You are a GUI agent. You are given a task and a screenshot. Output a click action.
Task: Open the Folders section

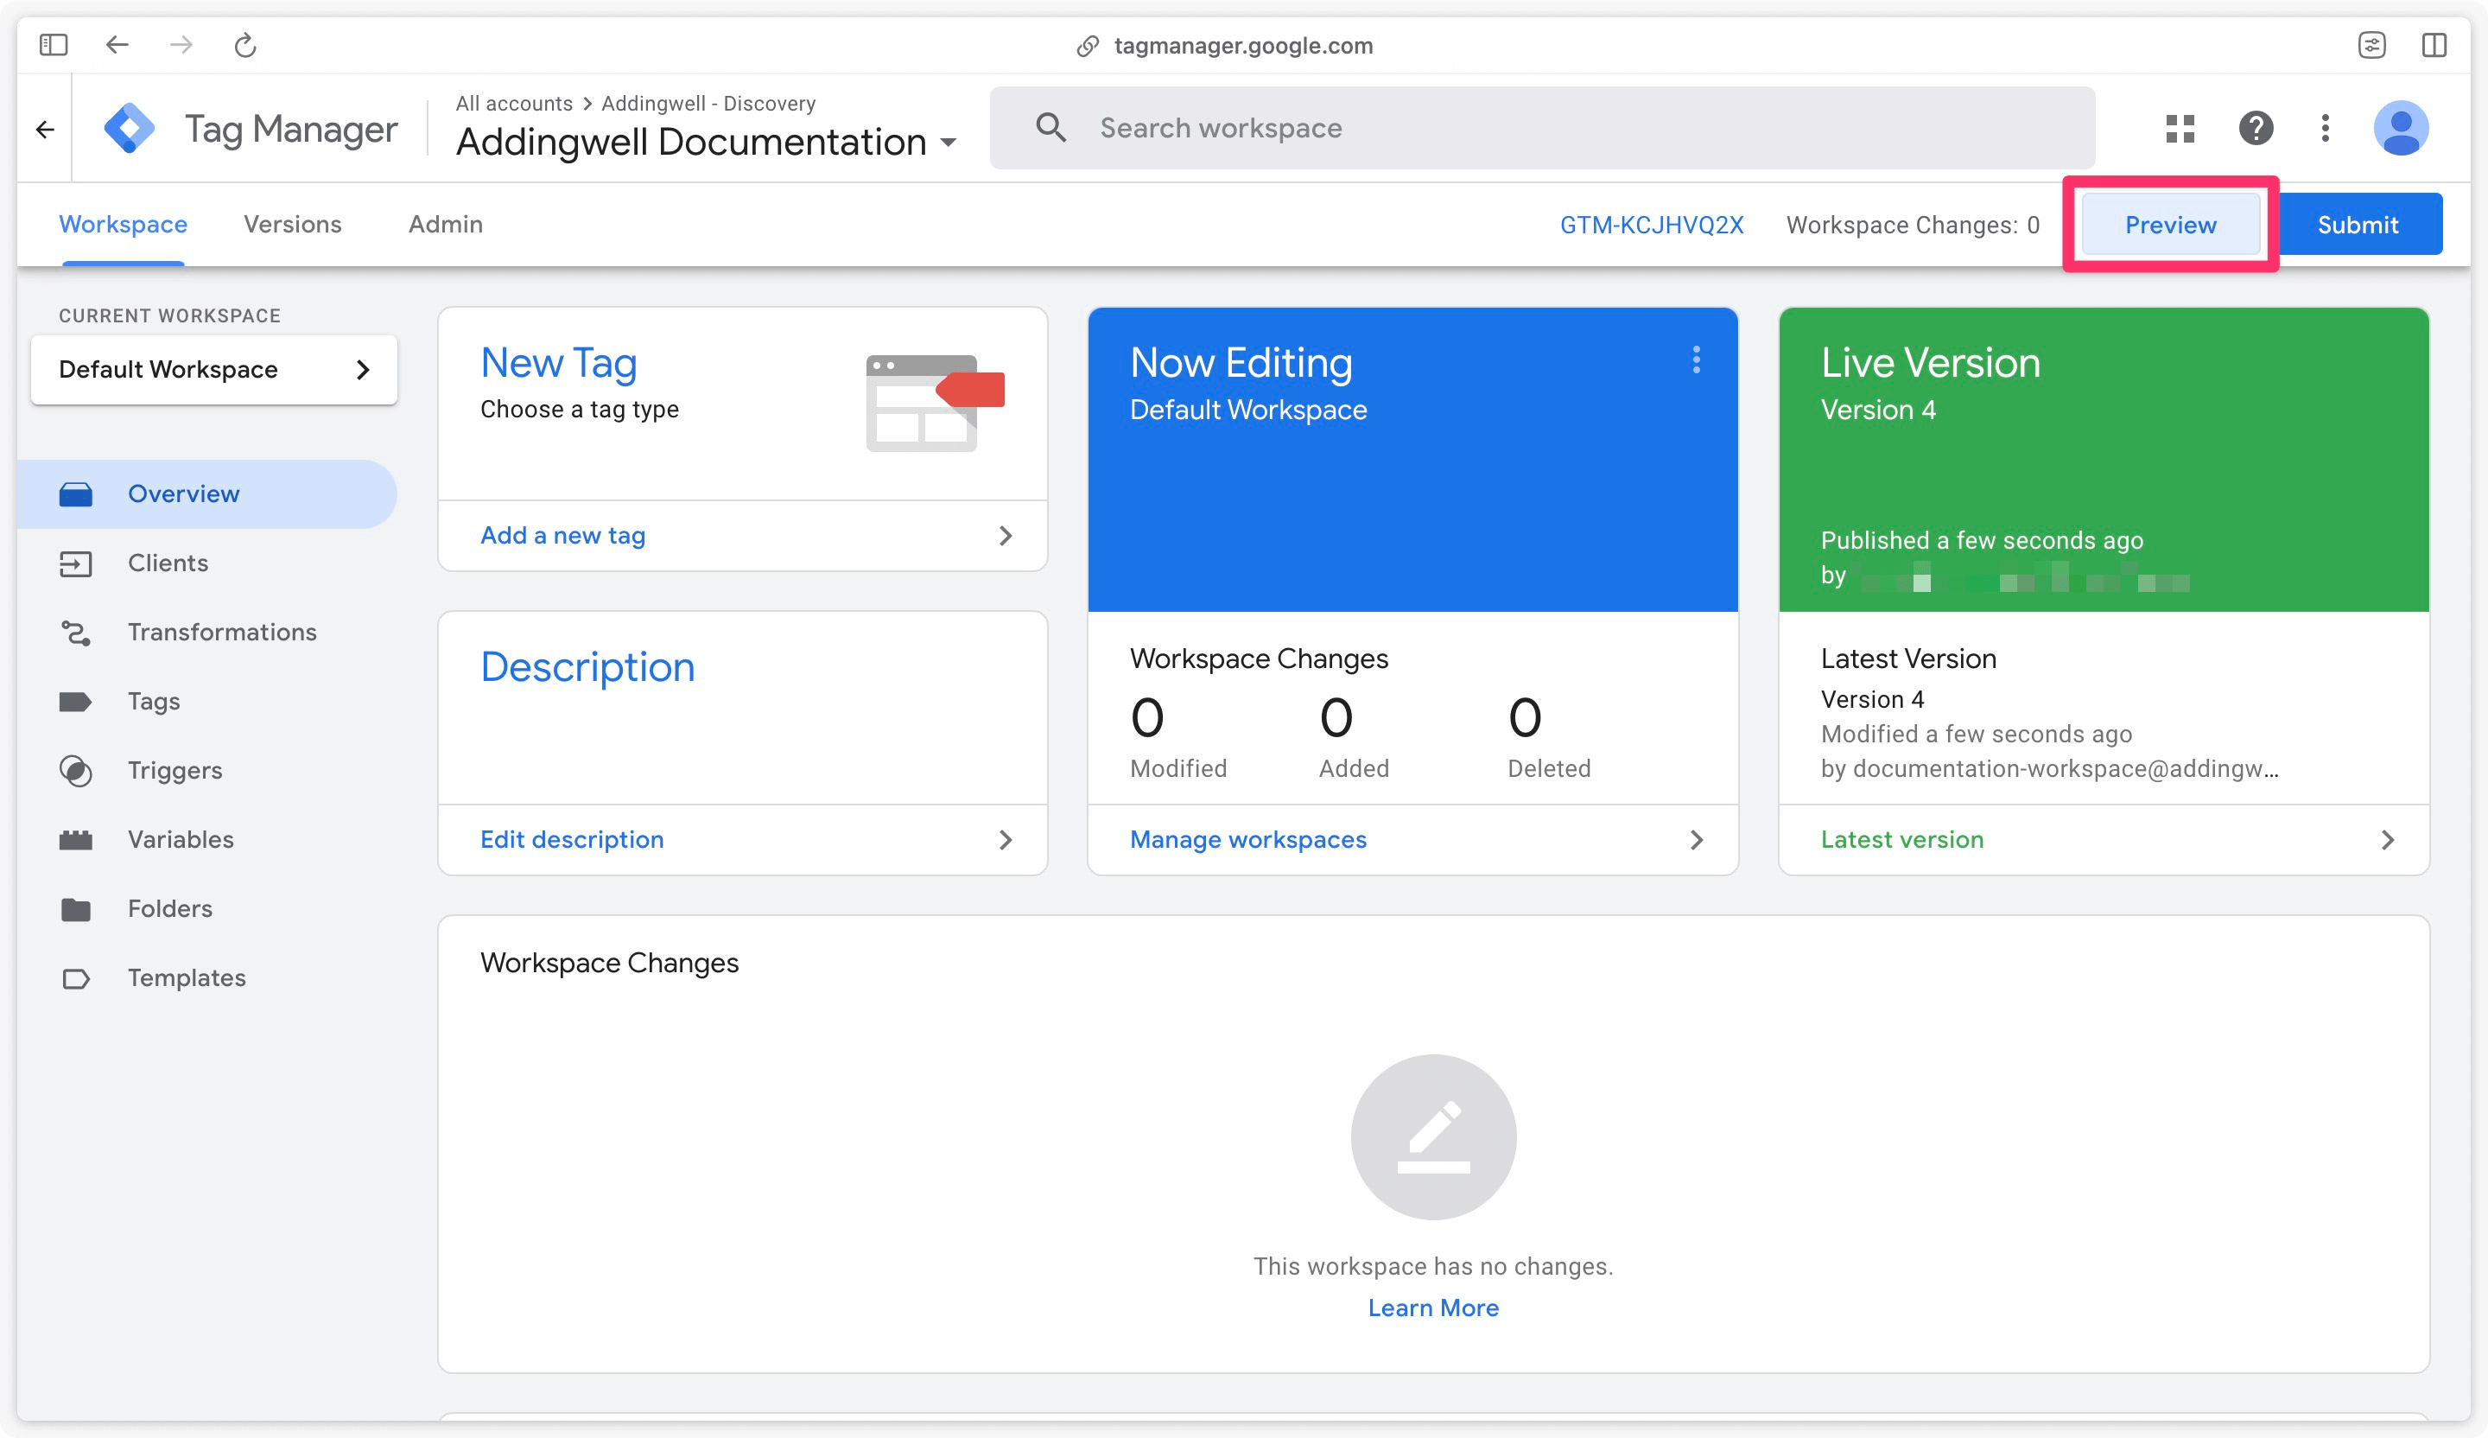pyautogui.click(x=169, y=907)
